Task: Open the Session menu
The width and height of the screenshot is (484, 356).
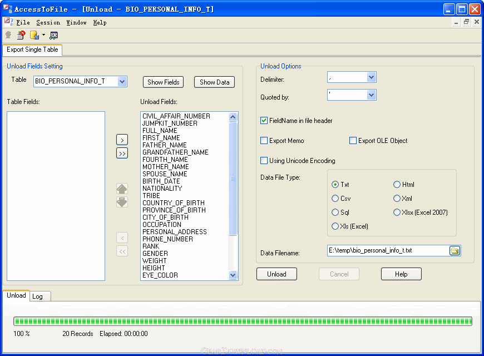Action: point(48,23)
